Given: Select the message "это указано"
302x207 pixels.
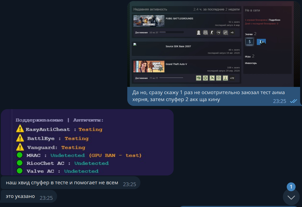Looking at the screenshot, I should click(20, 196).
